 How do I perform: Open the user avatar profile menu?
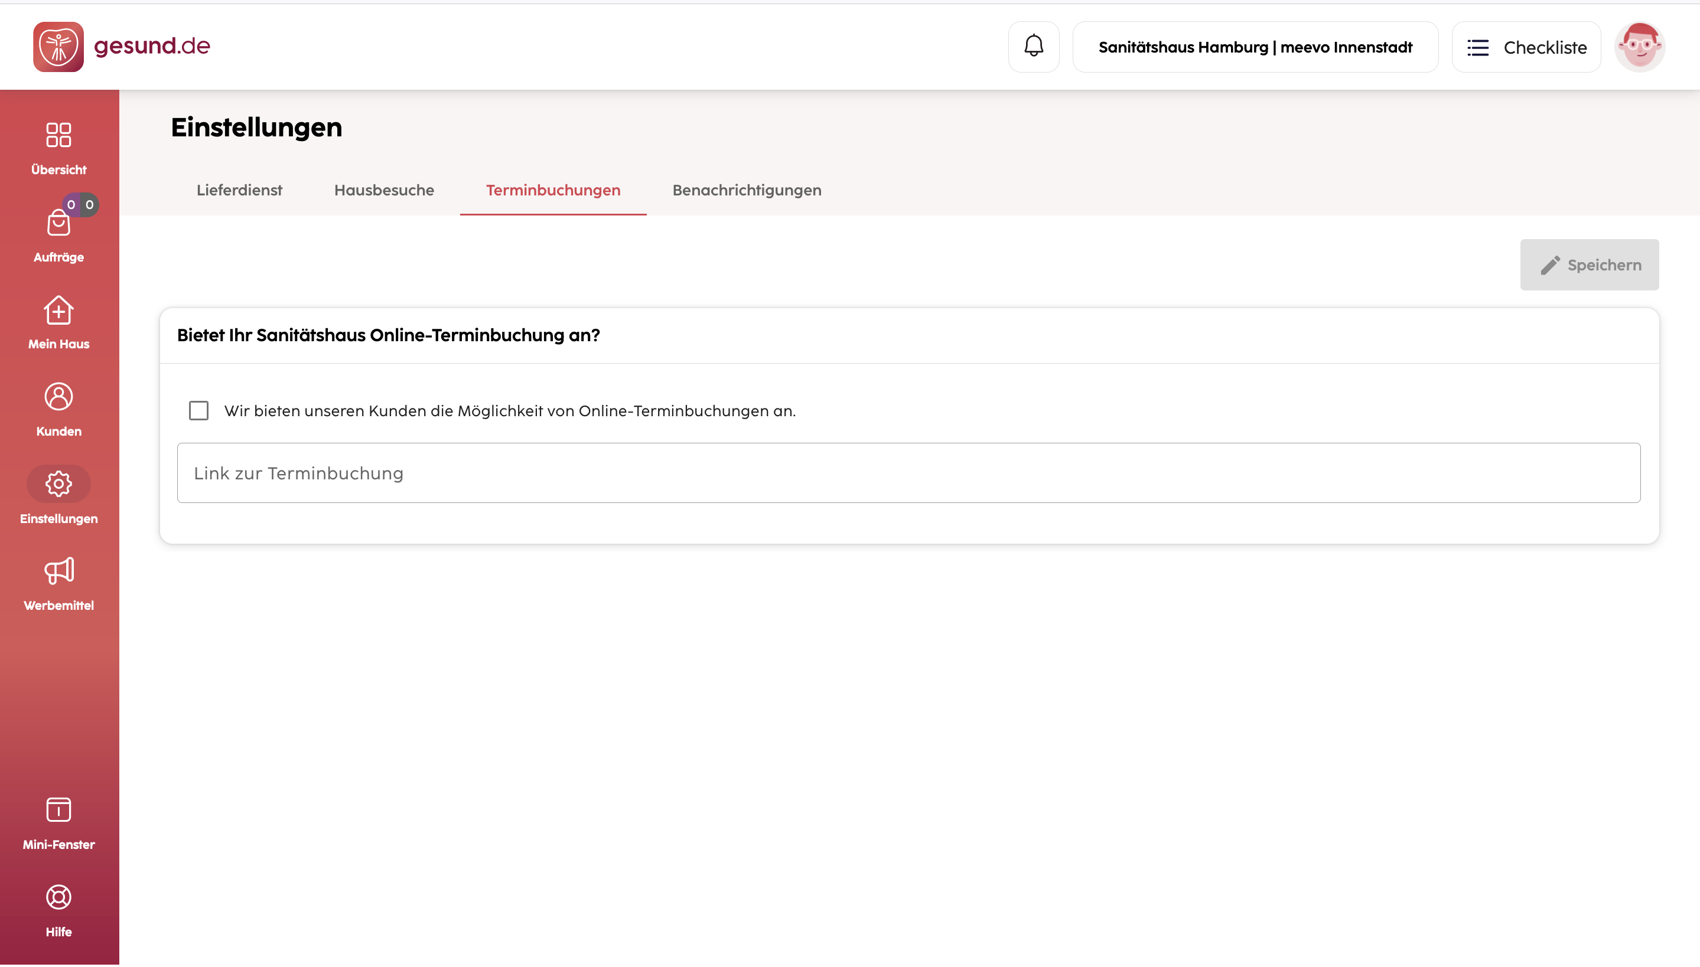click(1639, 47)
